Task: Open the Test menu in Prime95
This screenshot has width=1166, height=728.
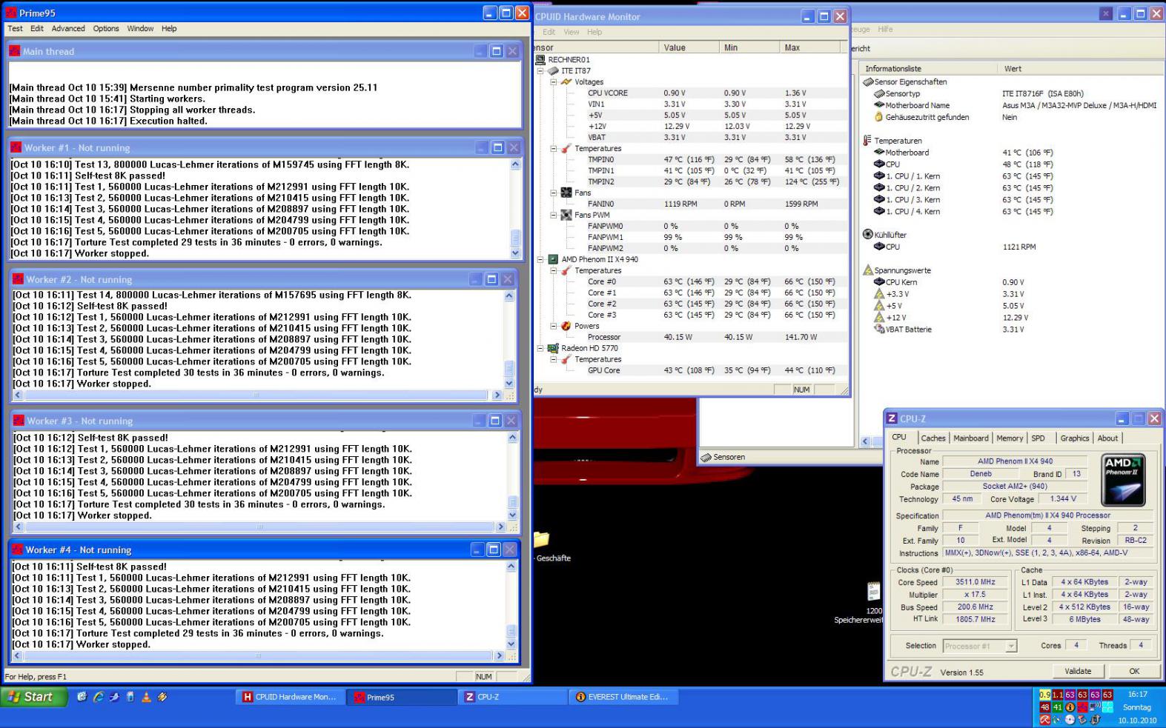Action: 15,28
